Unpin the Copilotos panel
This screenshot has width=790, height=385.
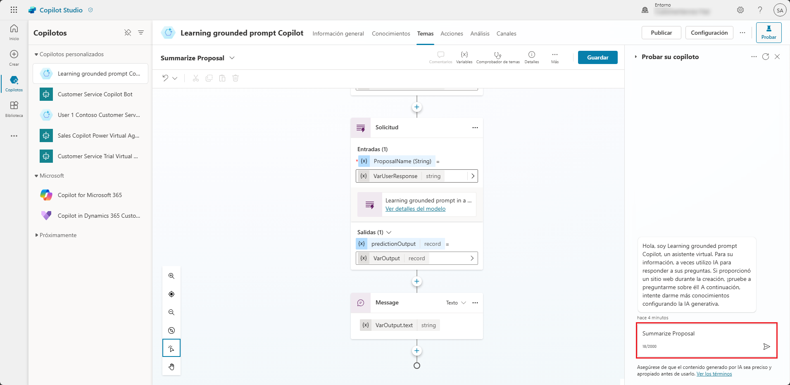pyautogui.click(x=128, y=33)
